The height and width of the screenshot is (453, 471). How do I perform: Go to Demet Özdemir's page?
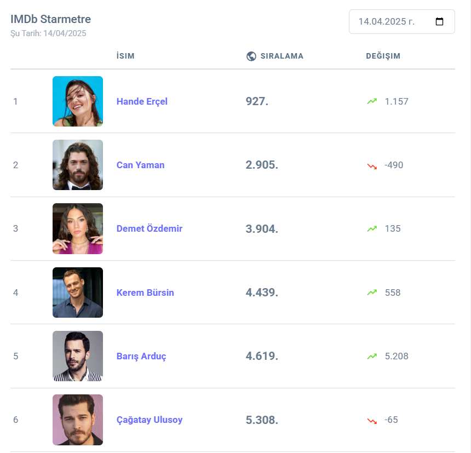pyautogui.click(x=149, y=228)
